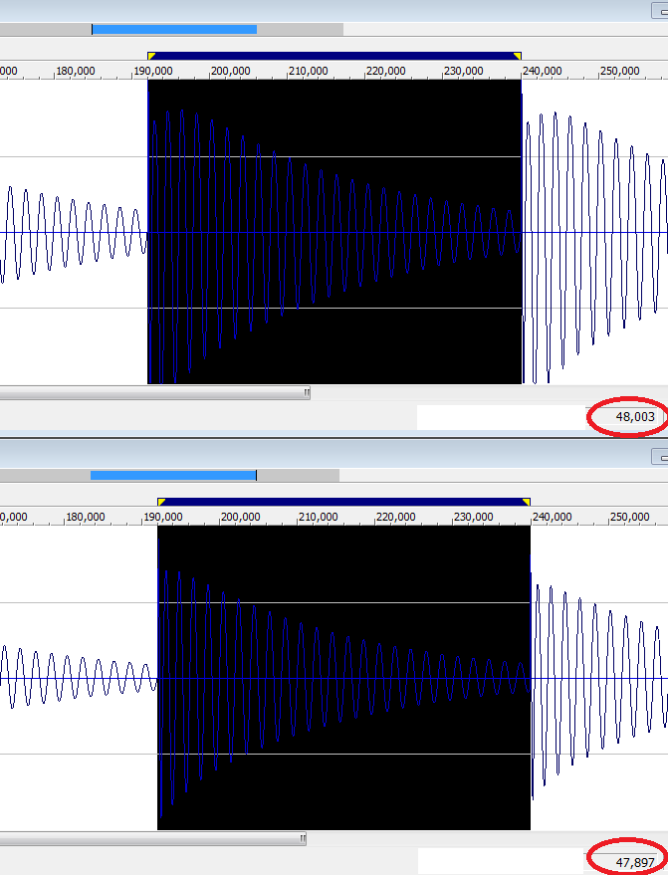Screen dimensions: 668x875
Task: Click the upper window's horizontal scrollbar thumb
Action: coord(154,393)
